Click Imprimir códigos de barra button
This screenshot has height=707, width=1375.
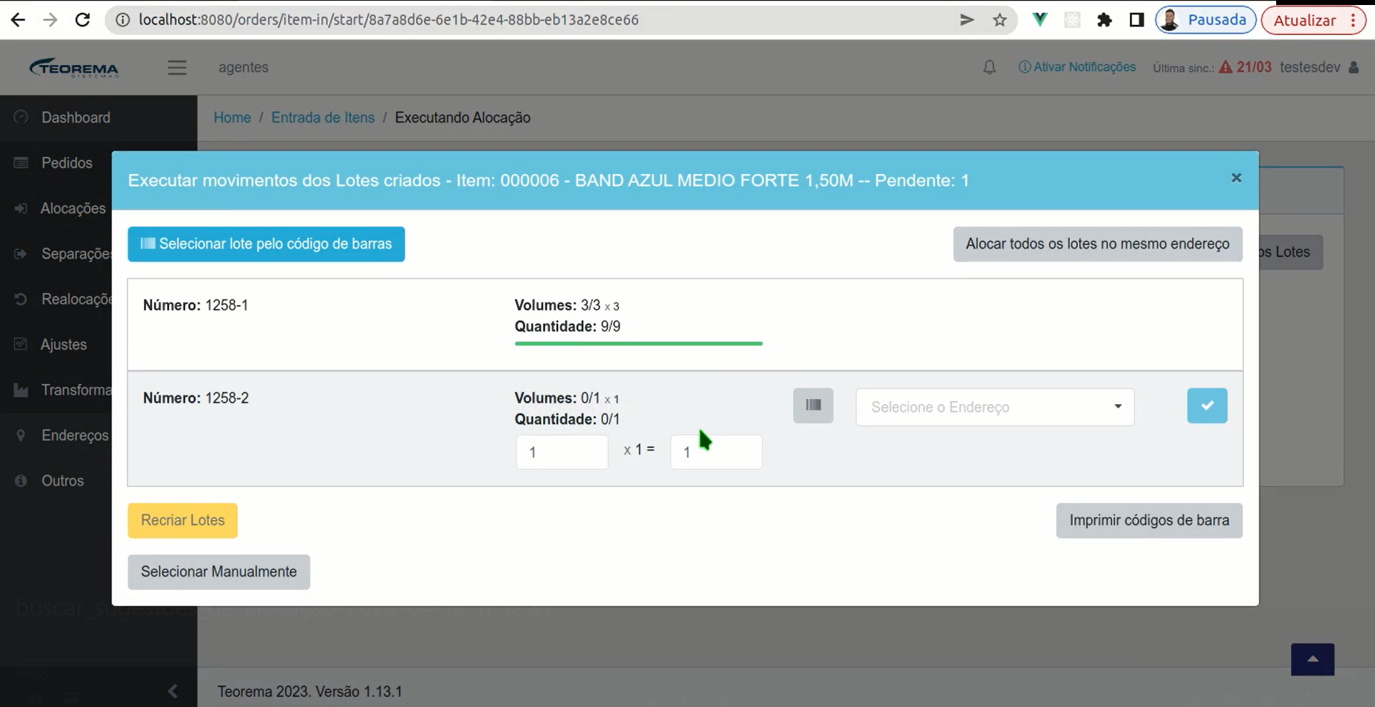coord(1149,521)
